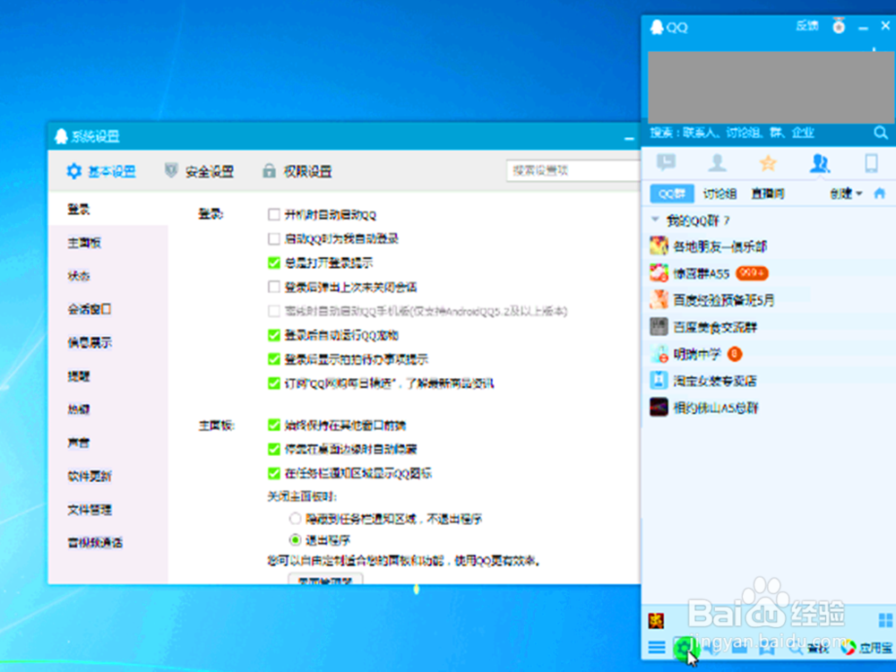
Task: Click avatar of 百度美食交流群
Action: click(x=659, y=326)
